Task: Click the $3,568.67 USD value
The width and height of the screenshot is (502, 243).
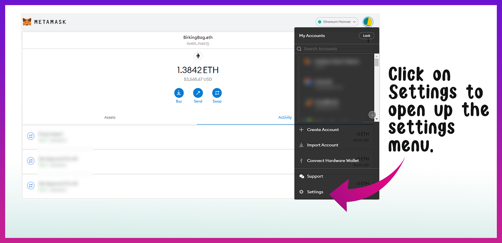Action: (198, 79)
